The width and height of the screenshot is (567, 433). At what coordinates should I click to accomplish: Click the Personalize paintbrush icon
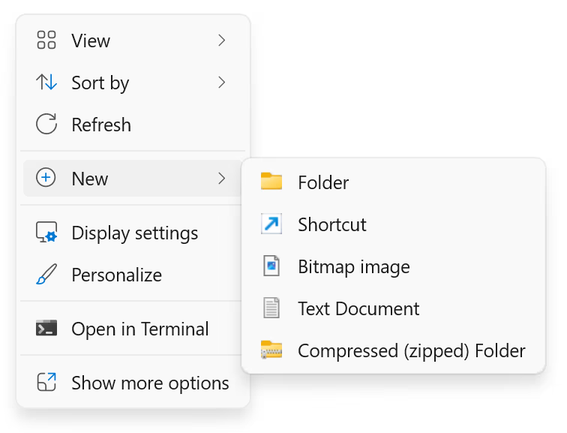(x=46, y=274)
